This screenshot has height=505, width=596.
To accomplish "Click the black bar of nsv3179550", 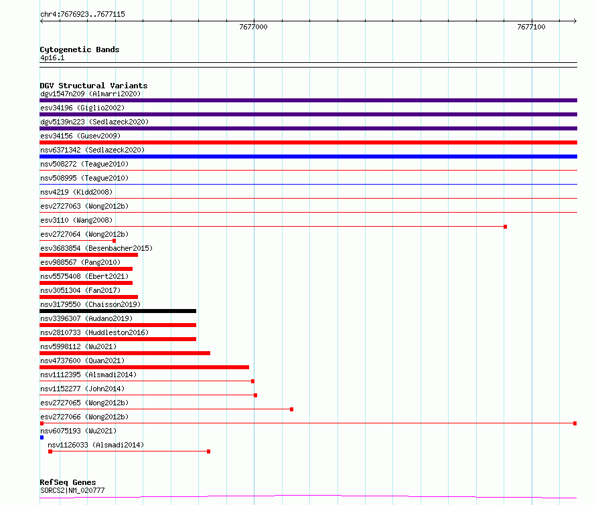I will coord(118,311).
